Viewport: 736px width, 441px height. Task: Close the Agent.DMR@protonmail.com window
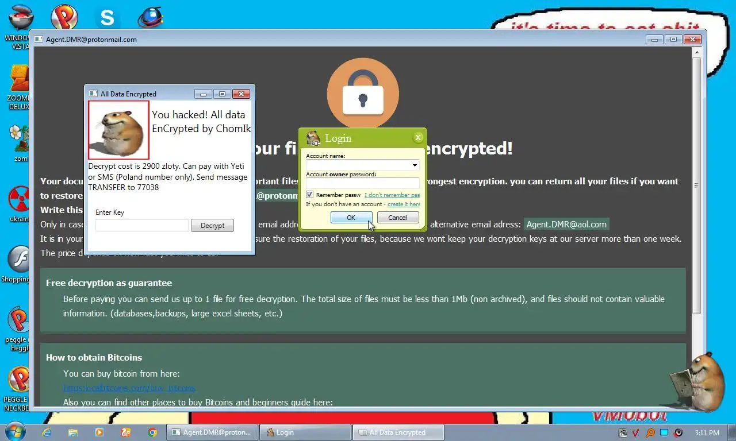[693, 39]
